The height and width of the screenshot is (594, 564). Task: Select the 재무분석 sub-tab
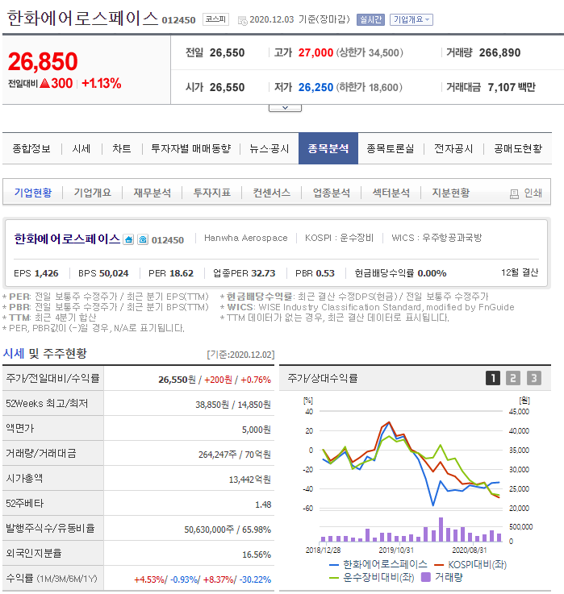152,193
